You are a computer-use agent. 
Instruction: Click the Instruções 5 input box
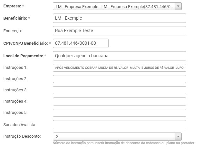pyautogui.click(x=119, y=113)
